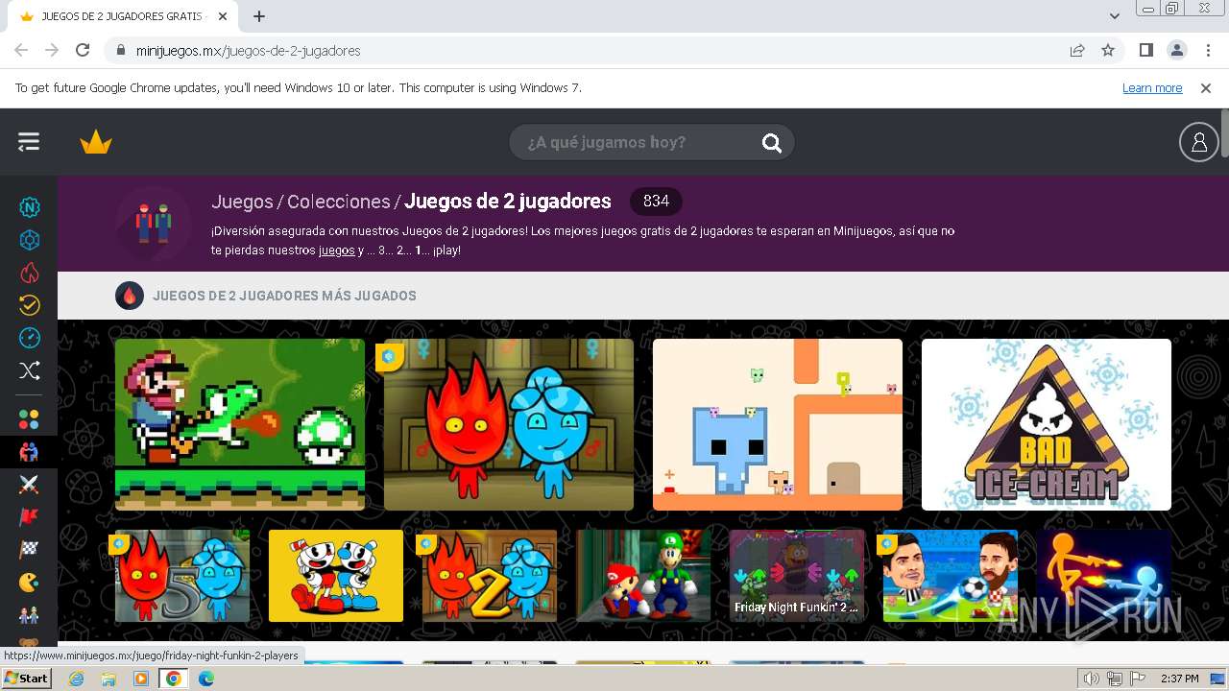This screenshot has height=691, width=1229.
Task: Pick a random game shuffle icon
Action: click(30, 370)
